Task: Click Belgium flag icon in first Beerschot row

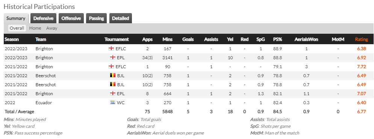Action: click(x=113, y=76)
